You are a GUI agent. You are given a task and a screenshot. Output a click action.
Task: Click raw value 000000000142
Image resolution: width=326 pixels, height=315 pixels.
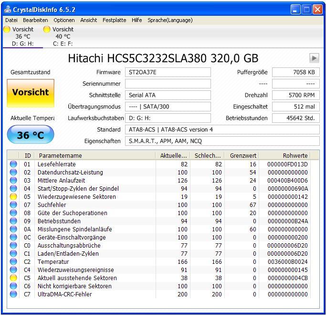(288, 196)
